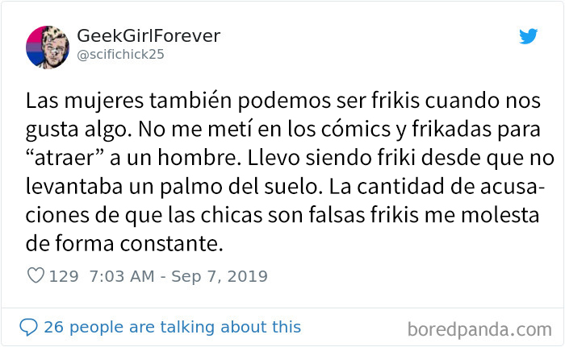Open '26 people are talking about this'
The height and width of the screenshot is (347, 565).
pos(172,327)
